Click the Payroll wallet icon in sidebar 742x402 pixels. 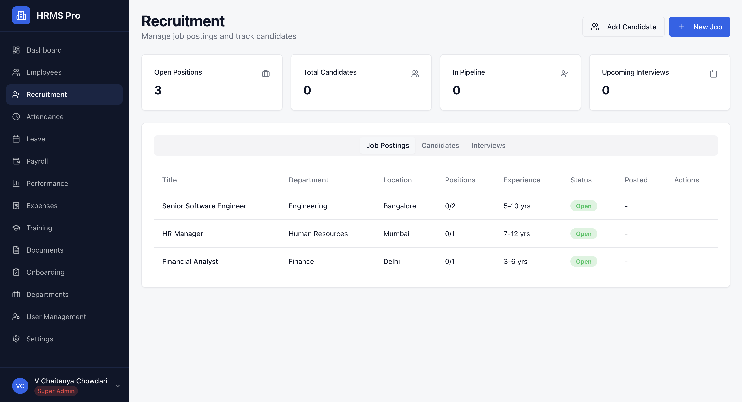tap(16, 161)
